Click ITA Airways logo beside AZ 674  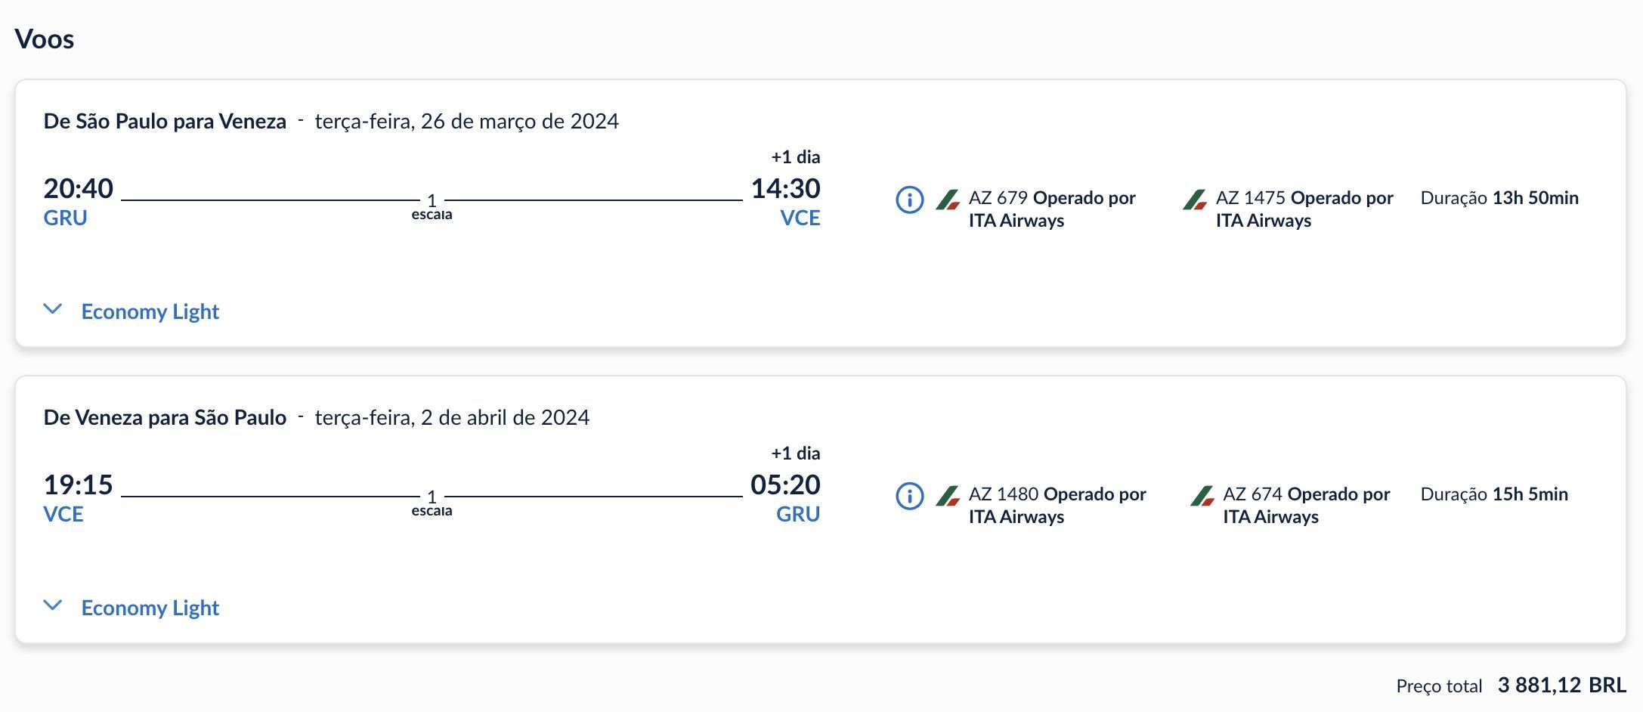(x=1202, y=496)
